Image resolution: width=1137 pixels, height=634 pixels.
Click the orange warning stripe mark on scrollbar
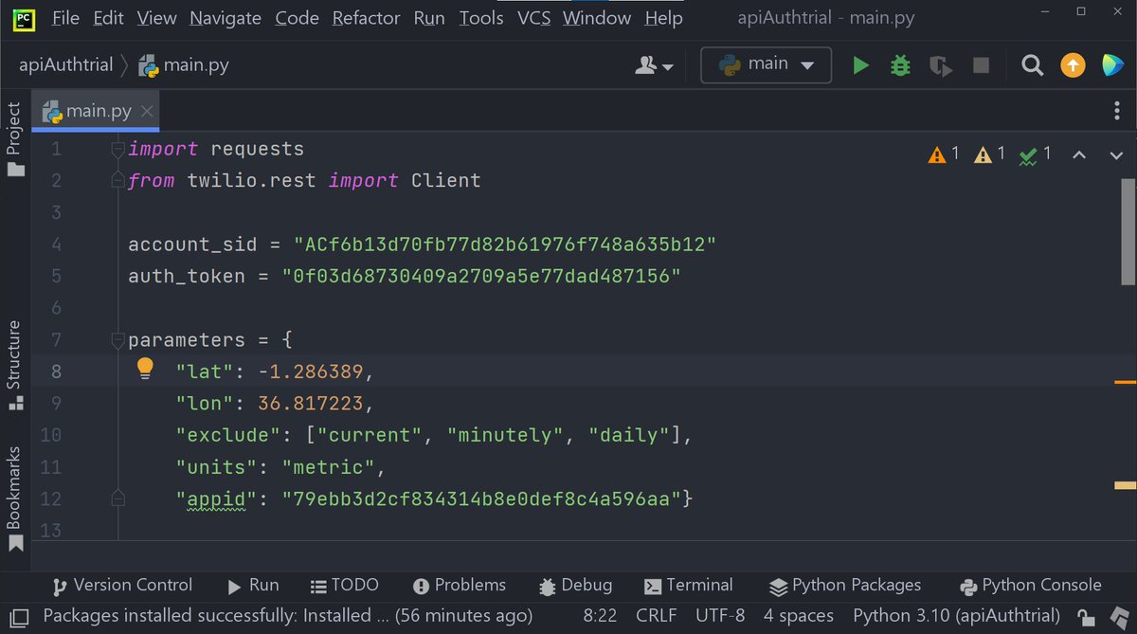(x=1125, y=381)
